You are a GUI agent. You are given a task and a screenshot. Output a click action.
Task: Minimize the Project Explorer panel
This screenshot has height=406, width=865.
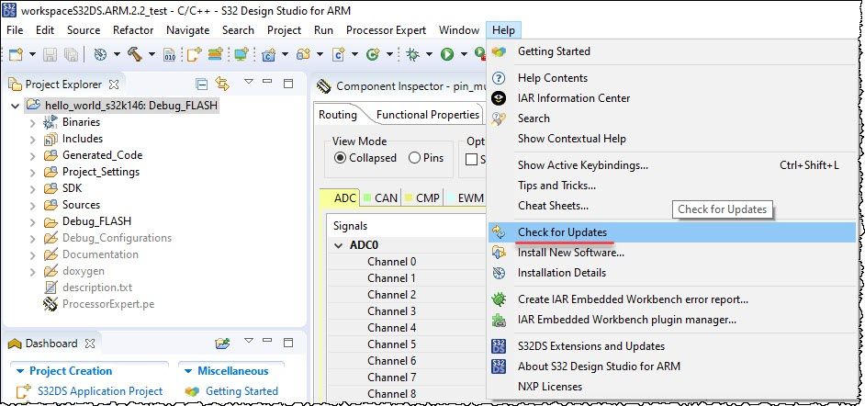tap(267, 82)
